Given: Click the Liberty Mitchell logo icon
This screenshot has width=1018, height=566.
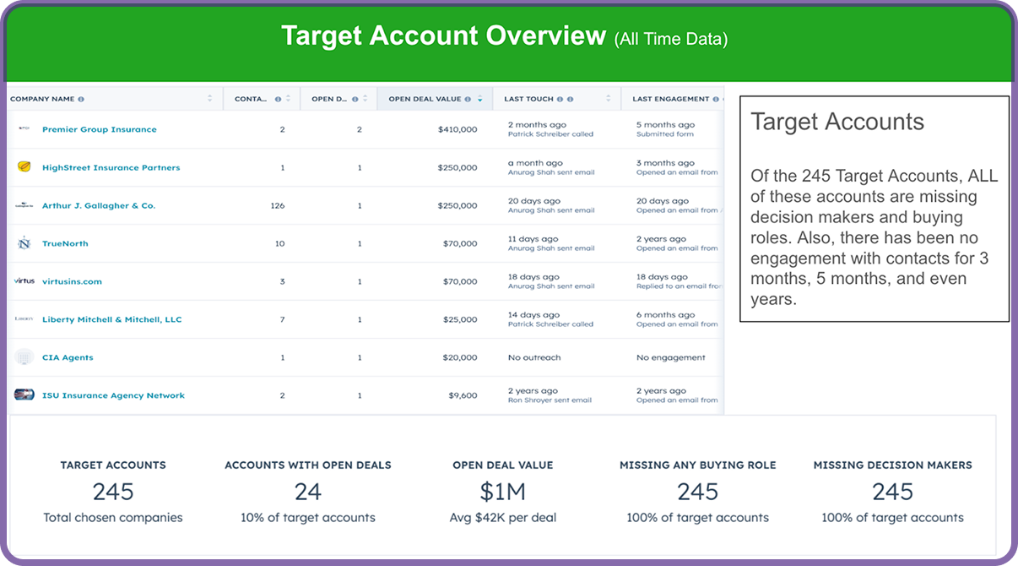Looking at the screenshot, I should 24,319.
